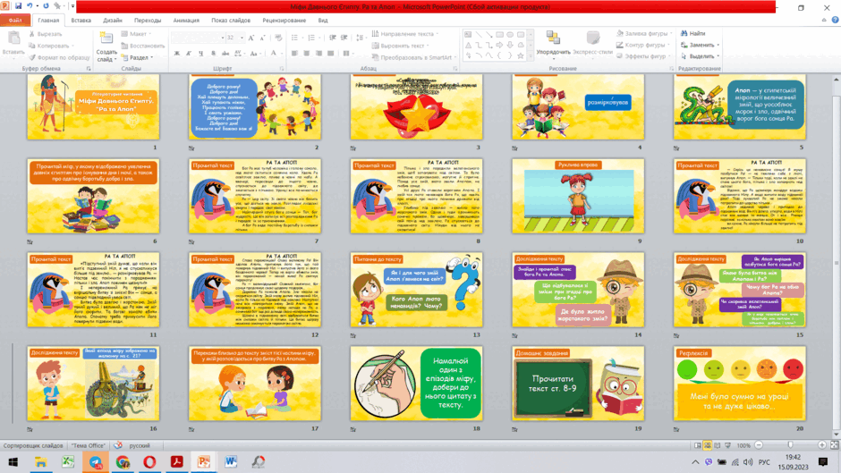This screenshot has width=841, height=473.
Task: Toggle text shadow (S) formatting
Action: (x=213, y=53)
